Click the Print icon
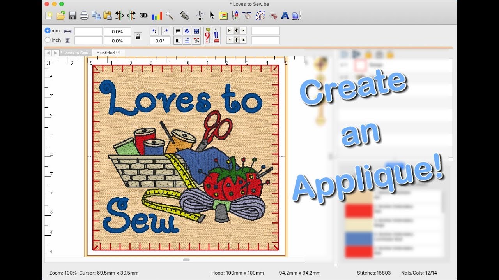Viewport: 499px width, 280px height. pyautogui.click(x=84, y=16)
